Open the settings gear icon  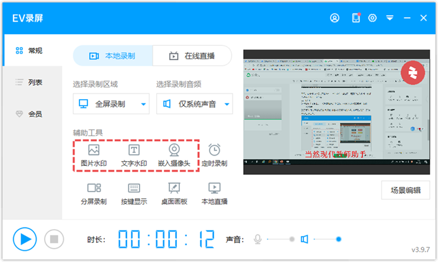372,18
